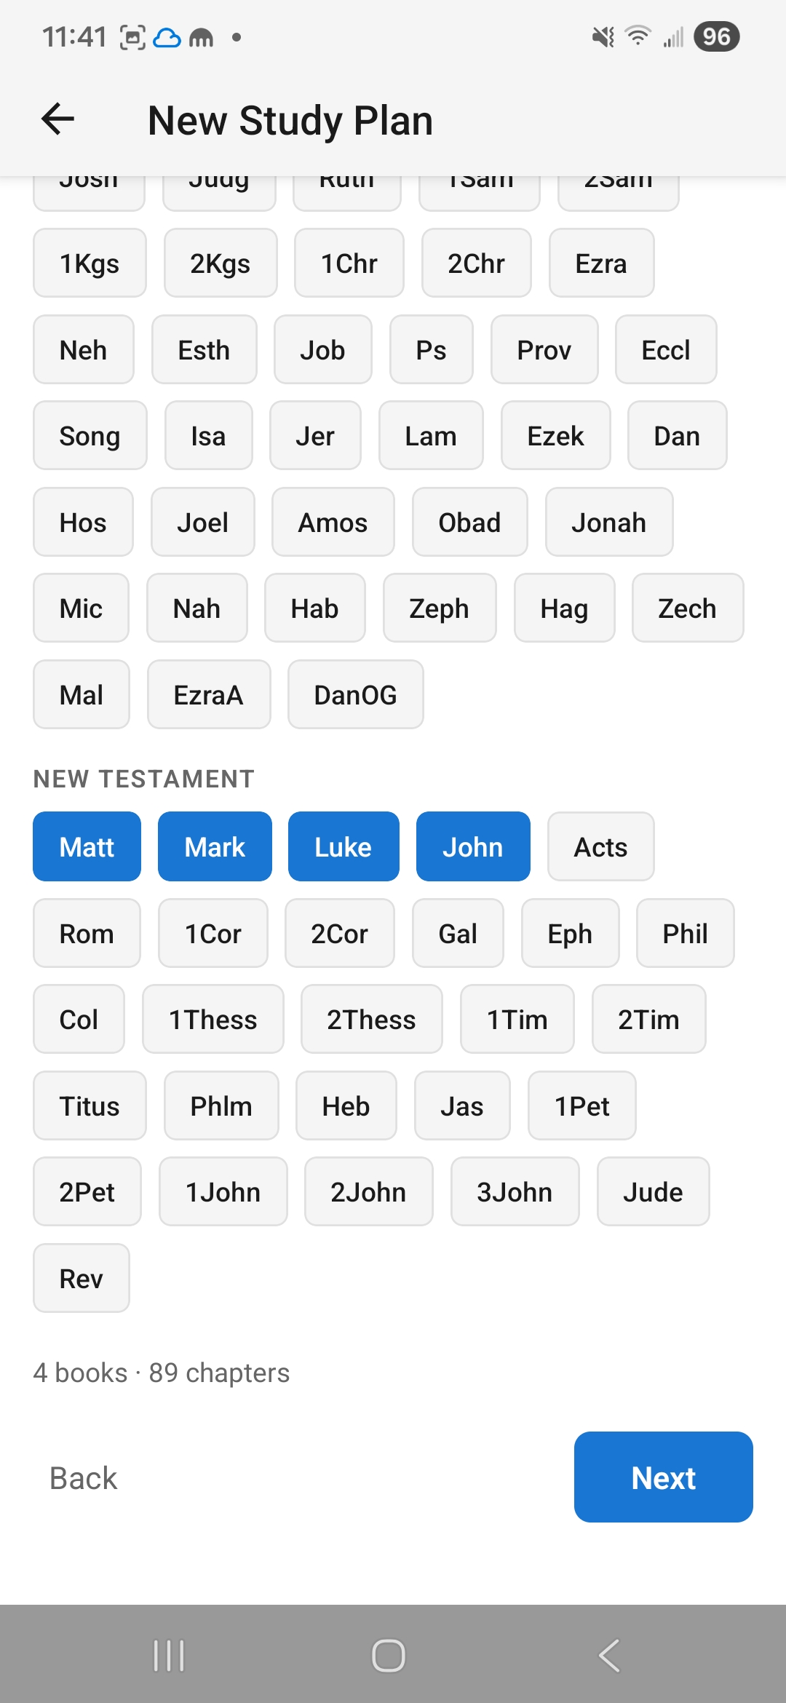Deselect the Luke book chip
Image resolution: width=786 pixels, height=1703 pixels.
coord(343,846)
